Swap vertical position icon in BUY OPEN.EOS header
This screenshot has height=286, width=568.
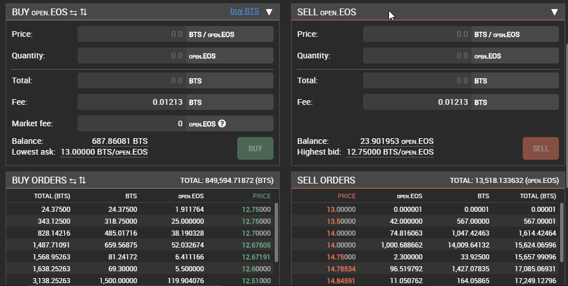(84, 12)
